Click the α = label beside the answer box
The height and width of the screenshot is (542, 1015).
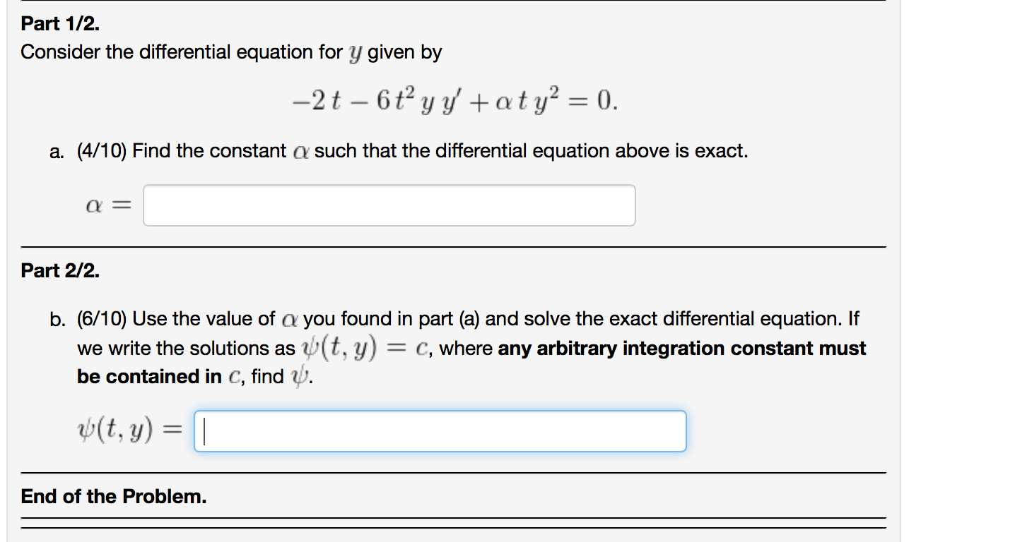pos(107,205)
